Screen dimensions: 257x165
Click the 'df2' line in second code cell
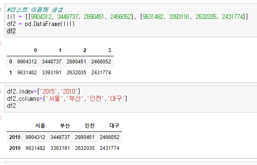point(11,106)
